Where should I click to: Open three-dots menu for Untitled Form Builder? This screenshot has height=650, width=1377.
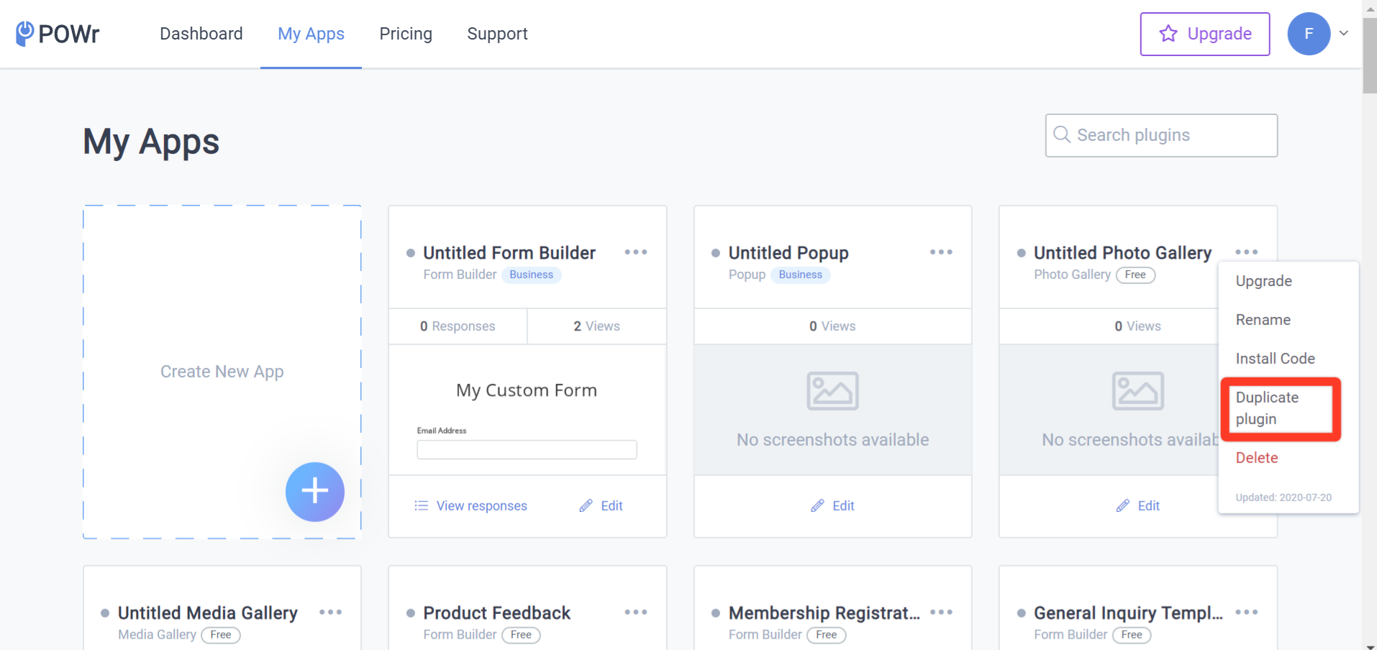tap(636, 252)
